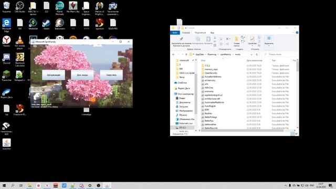Image resolution: width=336 pixels, height=189 pixels.
Task: Open the TLauncher desktop shortcut
Action: pos(7,76)
